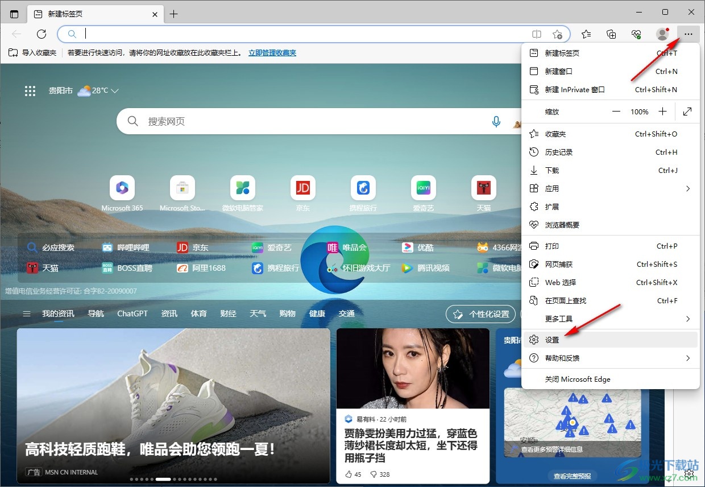Open the Settings and more ellipsis button
705x487 pixels.
(x=688, y=34)
